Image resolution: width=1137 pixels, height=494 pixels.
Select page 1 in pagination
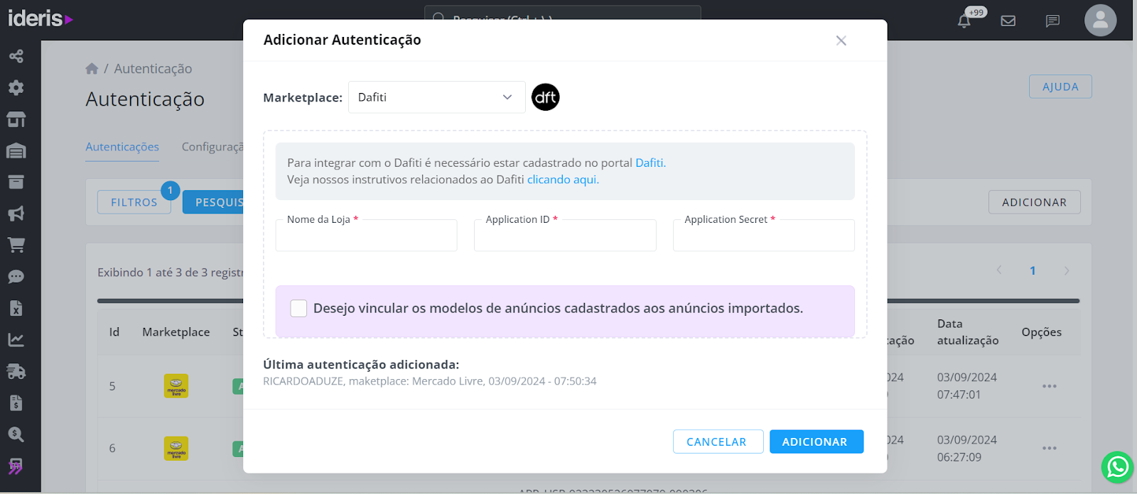point(1033,270)
